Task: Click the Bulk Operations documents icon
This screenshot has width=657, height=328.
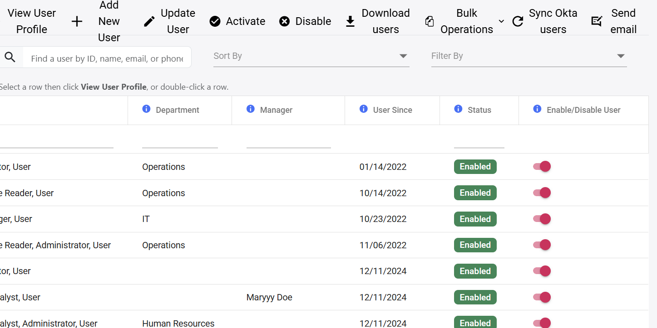Action: point(430,21)
